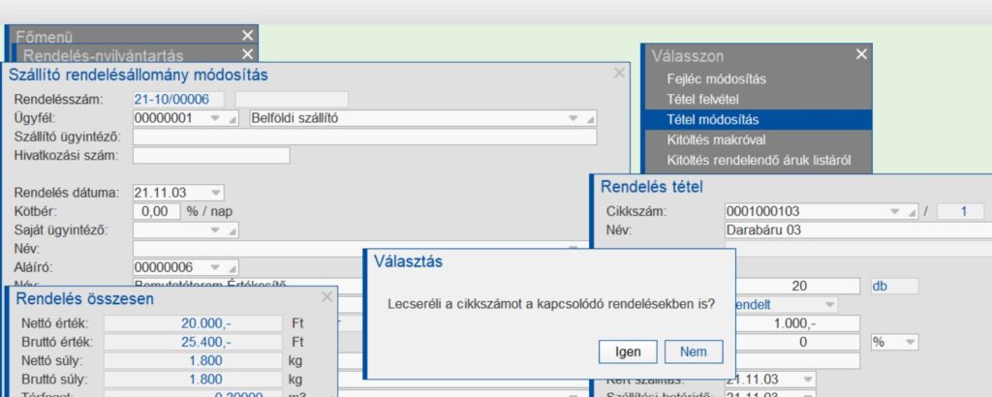Select Fejléc módosítás menu entry
Screen dimensions: 992x397
click(716, 79)
